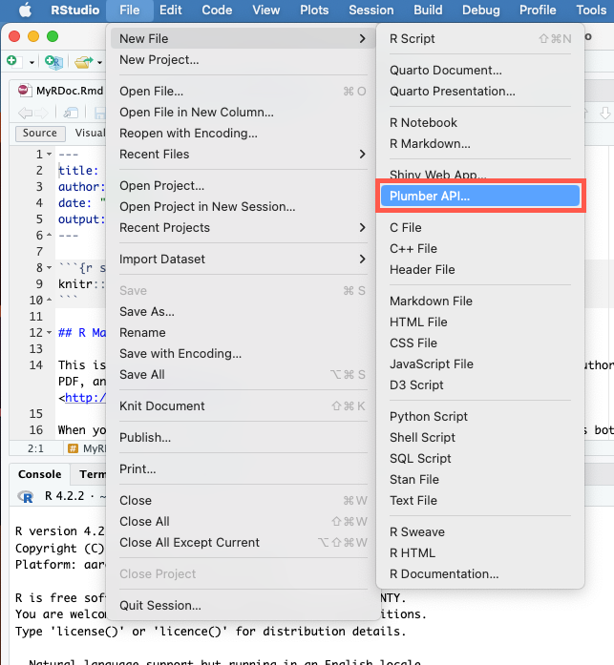Open the Tools menu

point(591,10)
